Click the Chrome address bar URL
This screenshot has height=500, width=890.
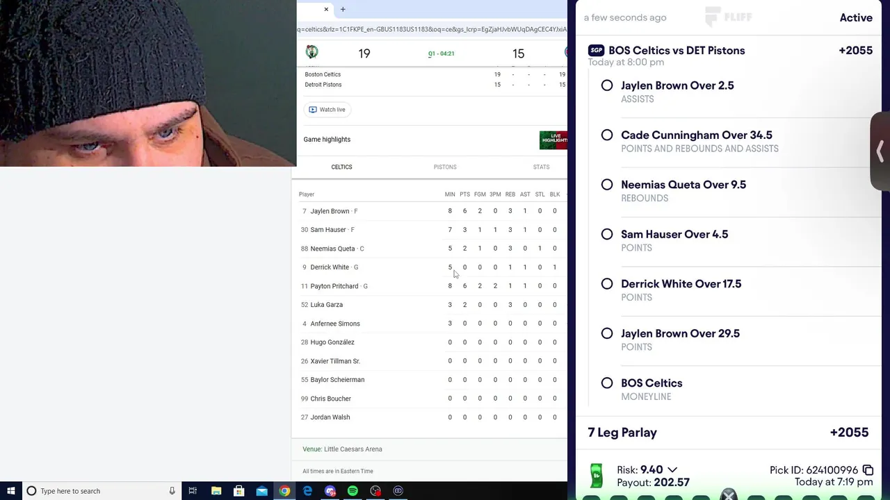432,29
